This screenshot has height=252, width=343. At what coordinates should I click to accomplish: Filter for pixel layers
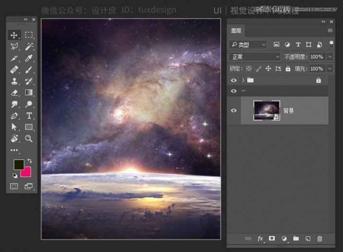tap(276, 45)
